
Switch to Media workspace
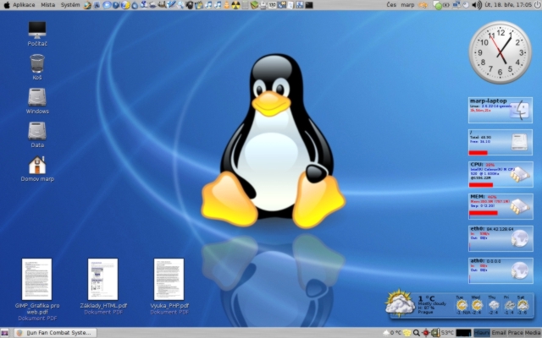(x=533, y=333)
